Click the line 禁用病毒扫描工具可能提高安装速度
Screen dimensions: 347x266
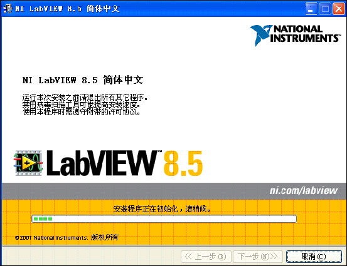(x=81, y=105)
